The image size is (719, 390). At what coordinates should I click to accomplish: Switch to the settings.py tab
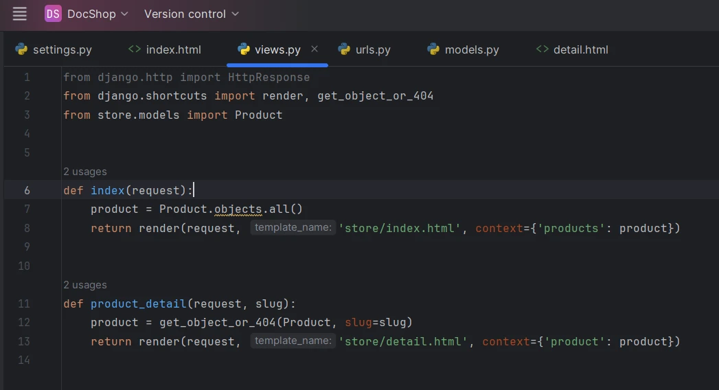[62, 49]
